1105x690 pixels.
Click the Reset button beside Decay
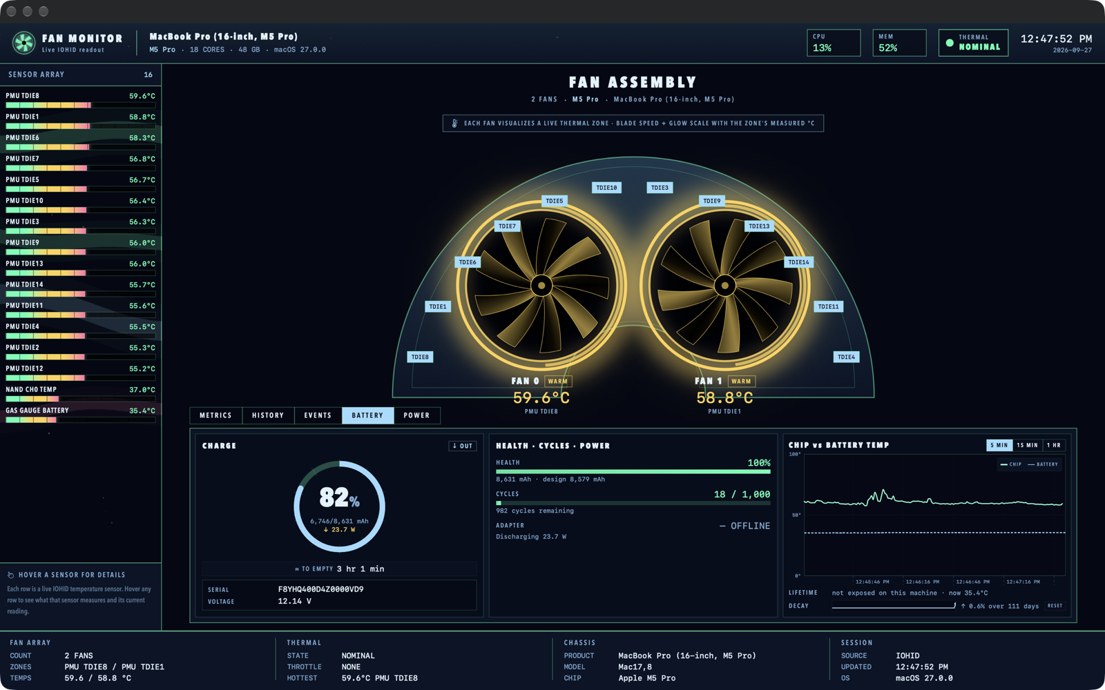(1055, 606)
